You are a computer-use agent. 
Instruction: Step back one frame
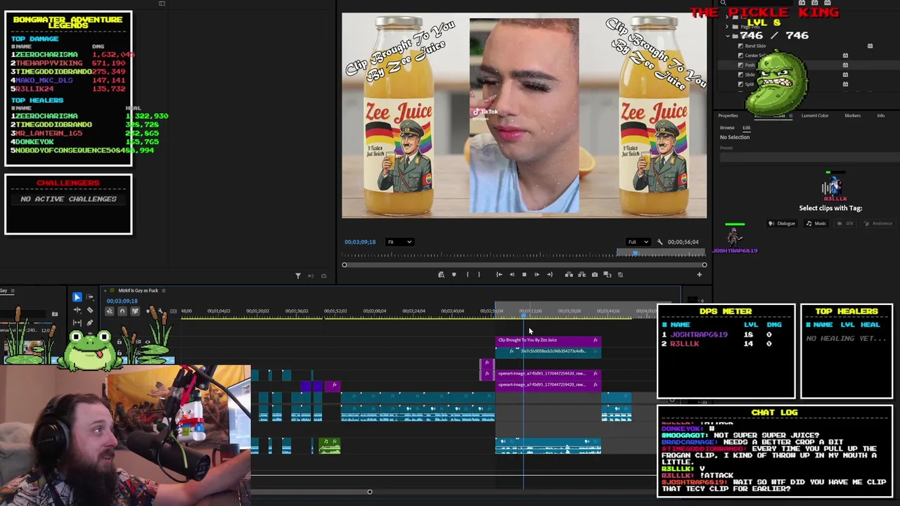(x=511, y=275)
